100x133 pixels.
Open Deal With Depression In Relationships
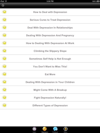tap(50, 27)
